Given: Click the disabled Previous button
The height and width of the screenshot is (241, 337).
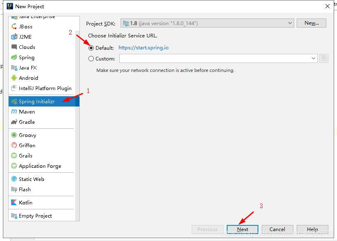Looking at the screenshot, I should click(x=207, y=229).
